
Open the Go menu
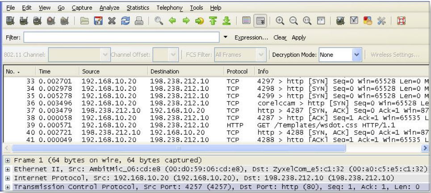(61, 8)
